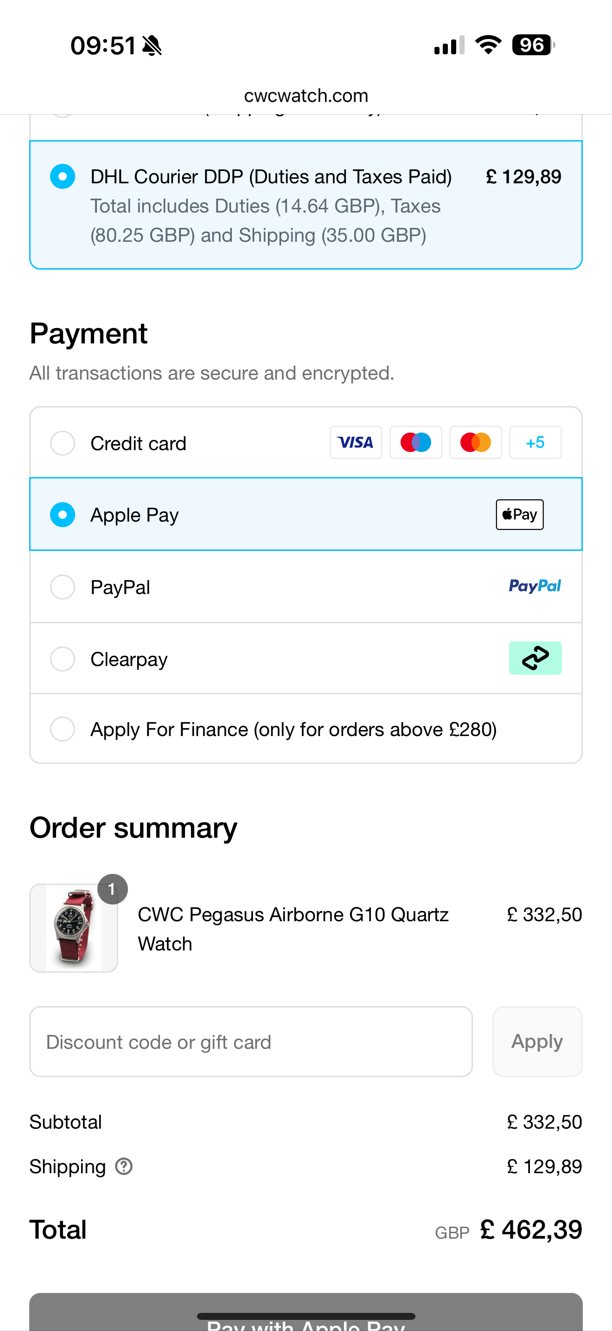Click the PayPal logo
Image resolution: width=612 pixels, height=1331 pixels.
(535, 586)
